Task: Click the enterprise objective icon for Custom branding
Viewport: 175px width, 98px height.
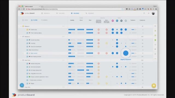Action: [x=98, y=40]
